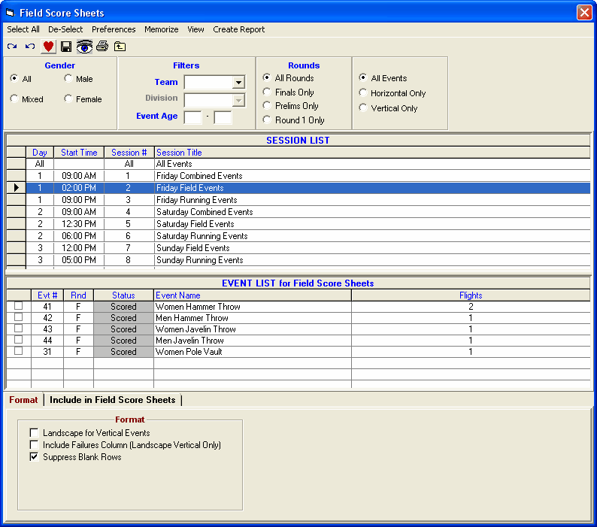Click the Scored status of Women Pole Vault
The height and width of the screenshot is (527, 597).
tap(123, 352)
